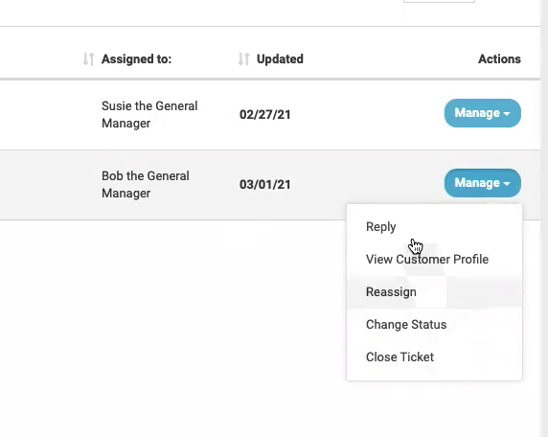Click the sort arrows beside Updated

point(243,59)
